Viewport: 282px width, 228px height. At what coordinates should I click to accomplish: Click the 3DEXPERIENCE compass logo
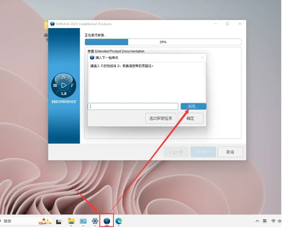(64, 85)
